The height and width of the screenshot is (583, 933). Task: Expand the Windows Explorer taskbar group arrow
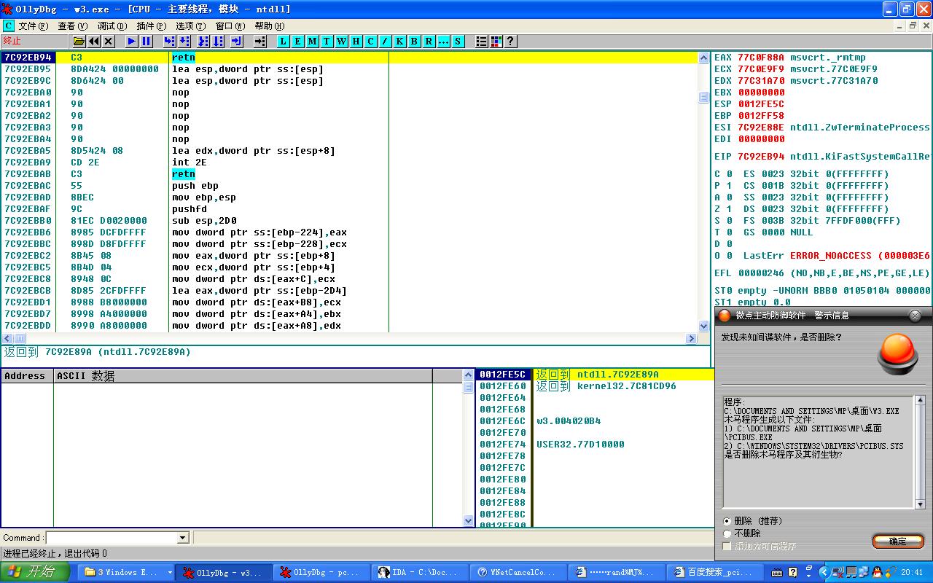(x=169, y=572)
